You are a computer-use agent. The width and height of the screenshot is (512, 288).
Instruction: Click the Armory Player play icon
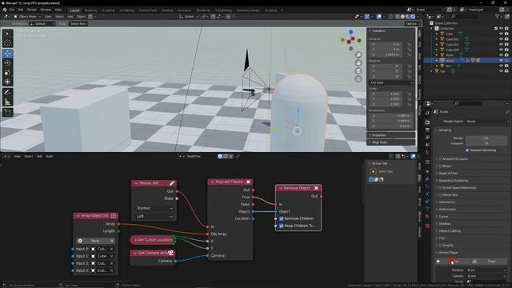(438, 262)
